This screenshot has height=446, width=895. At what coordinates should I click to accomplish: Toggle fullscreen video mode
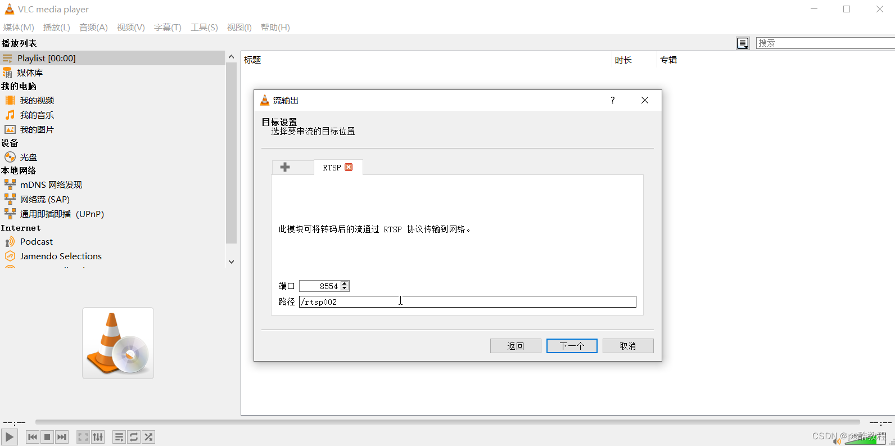tap(83, 437)
